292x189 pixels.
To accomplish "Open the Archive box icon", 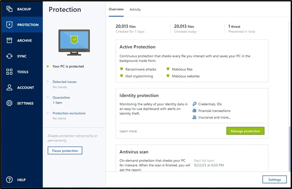I will (x=9, y=40).
